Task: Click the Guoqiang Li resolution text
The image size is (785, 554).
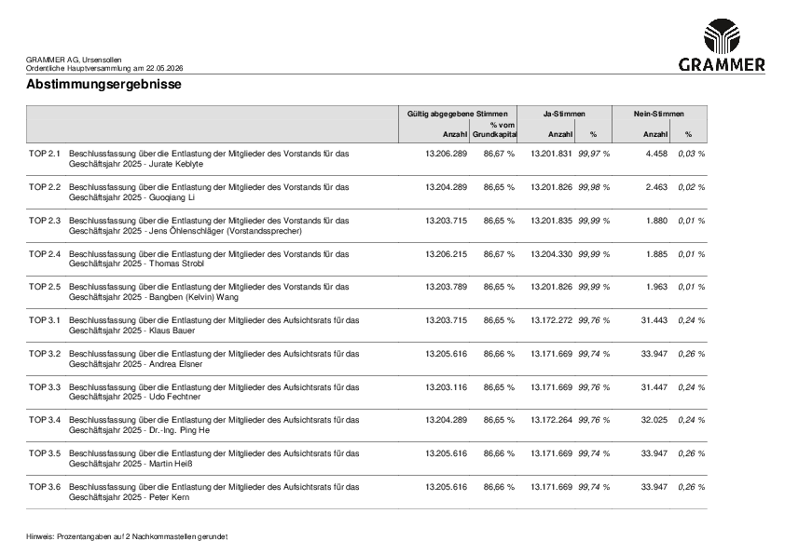Action: click(x=209, y=192)
